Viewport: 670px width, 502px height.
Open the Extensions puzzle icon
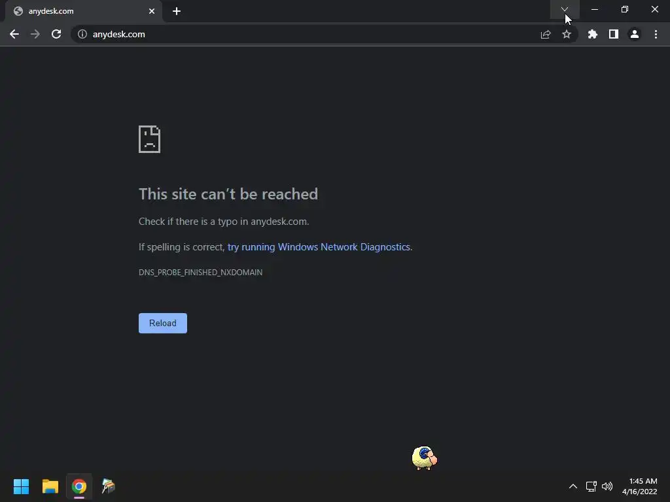point(593,34)
